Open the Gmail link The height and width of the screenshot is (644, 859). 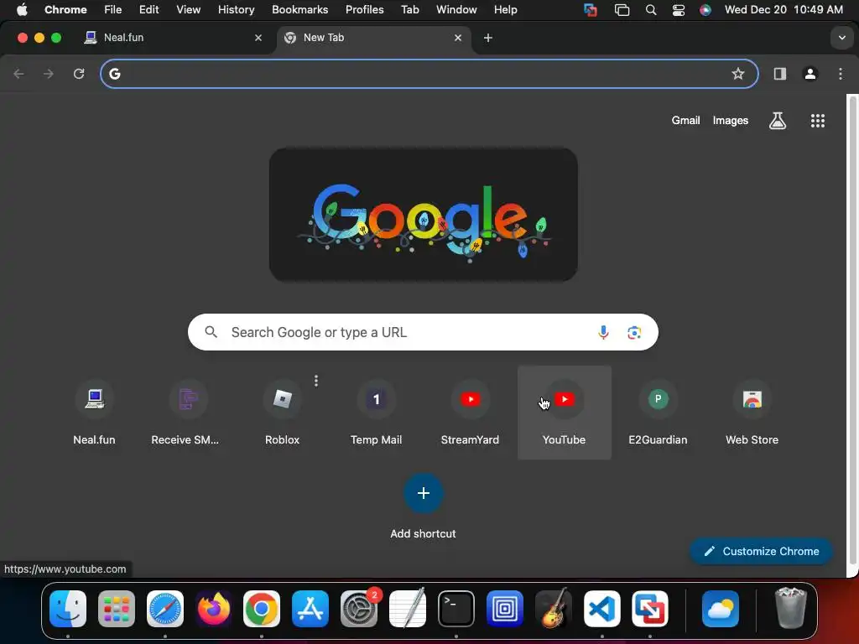686,121
